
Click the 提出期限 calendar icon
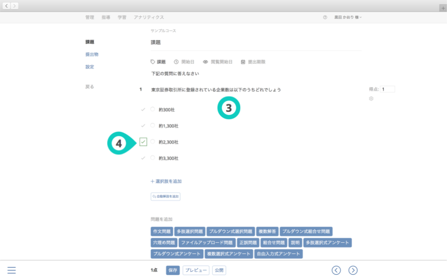coord(243,62)
